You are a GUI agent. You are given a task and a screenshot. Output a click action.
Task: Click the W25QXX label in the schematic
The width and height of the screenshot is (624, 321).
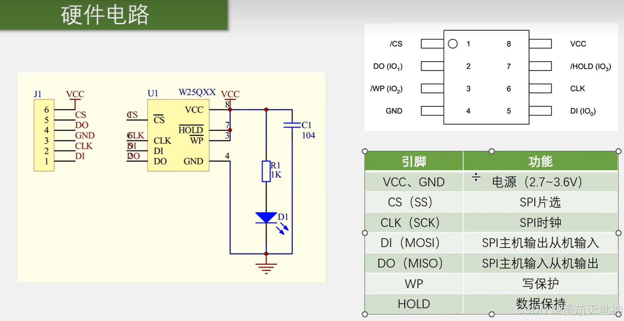coord(197,92)
